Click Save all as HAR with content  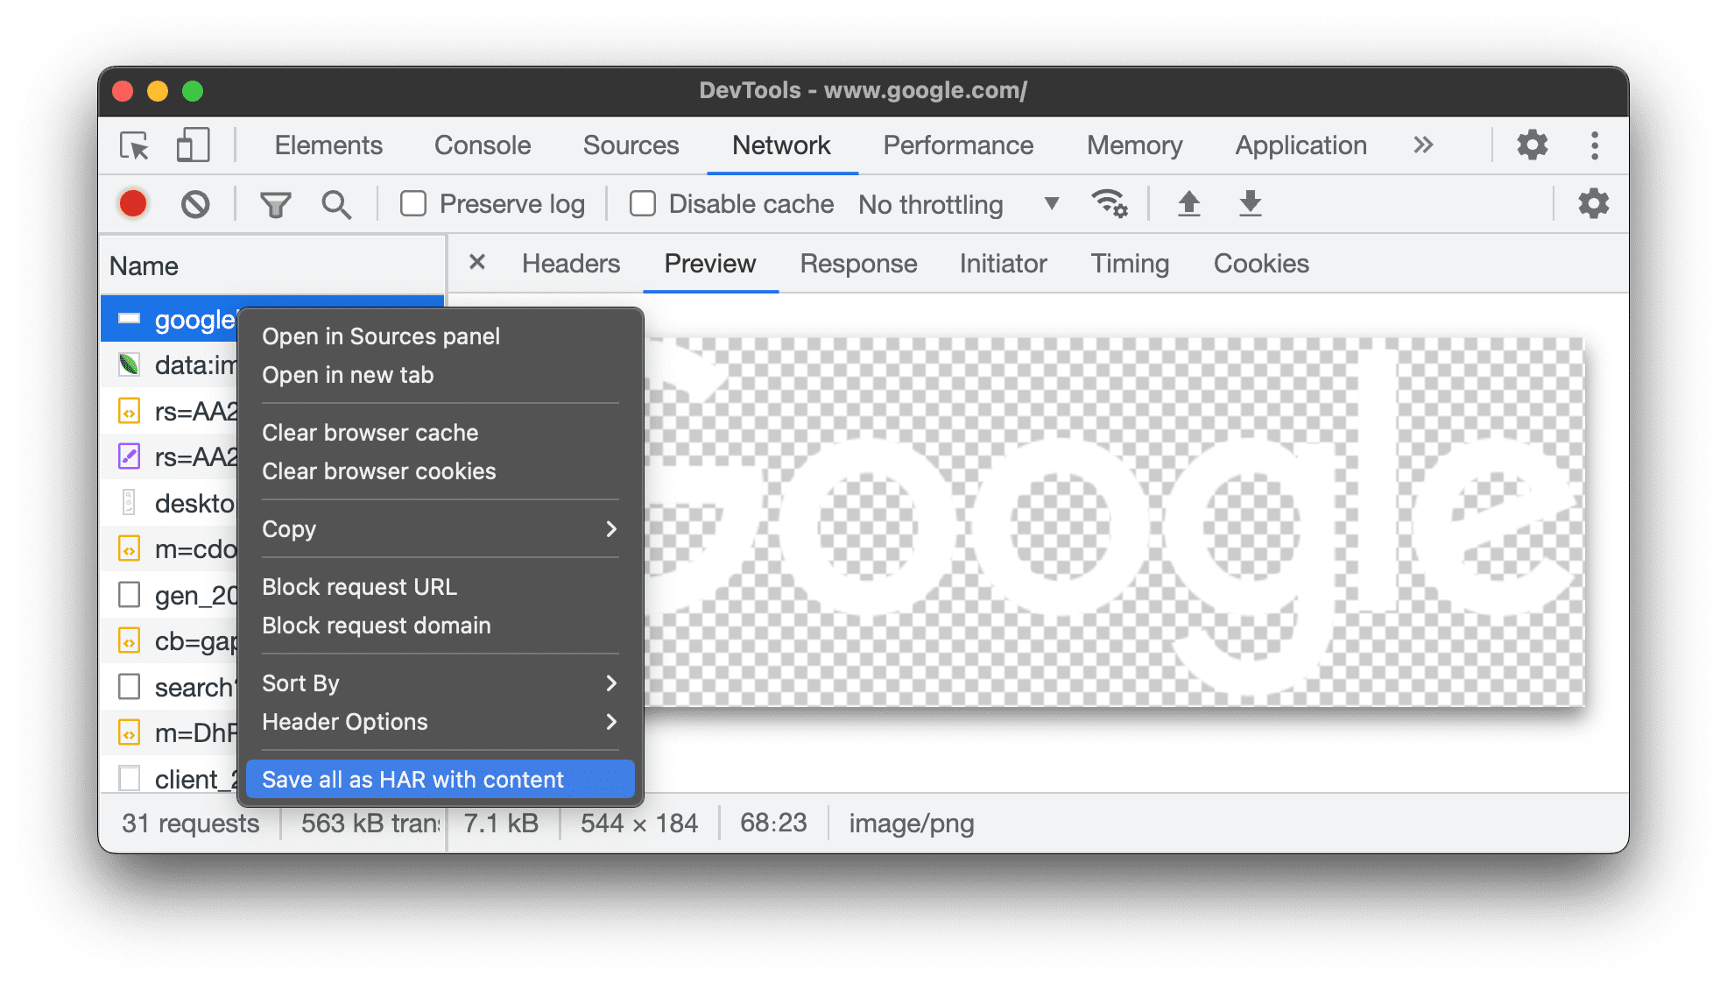[414, 780]
